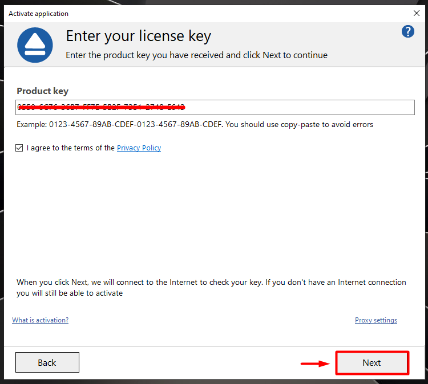This screenshot has height=384, width=428.
Task: Click the empty area of the Product key field
Action: 297,107
